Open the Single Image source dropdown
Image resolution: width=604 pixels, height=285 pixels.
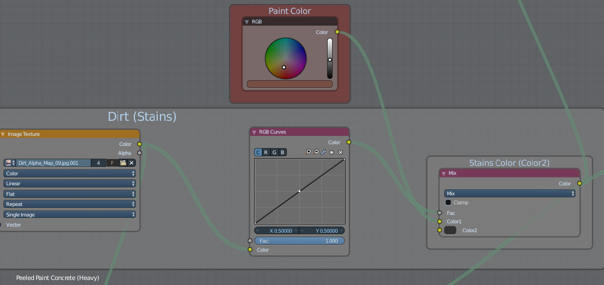click(x=70, y=215)
